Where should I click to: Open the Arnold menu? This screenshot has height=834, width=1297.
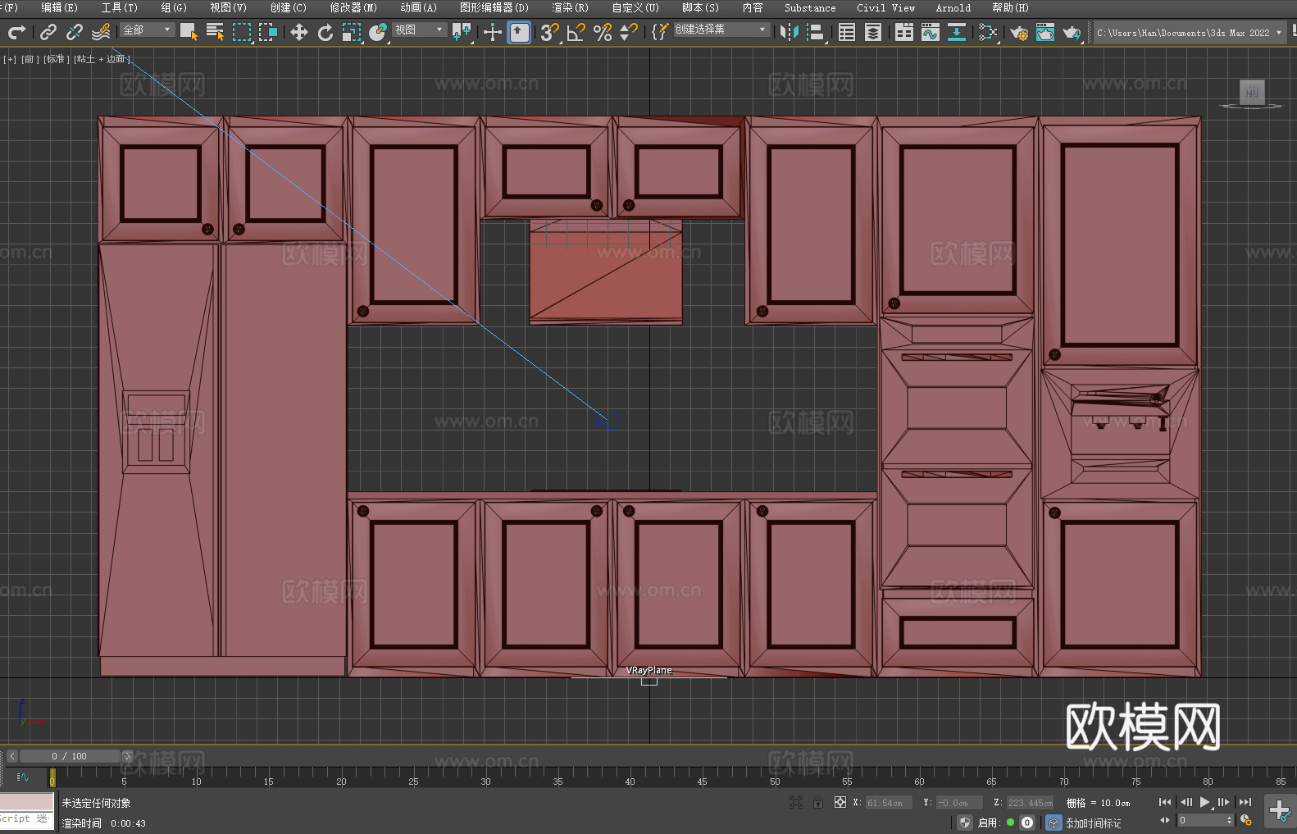tap(953, 7)
